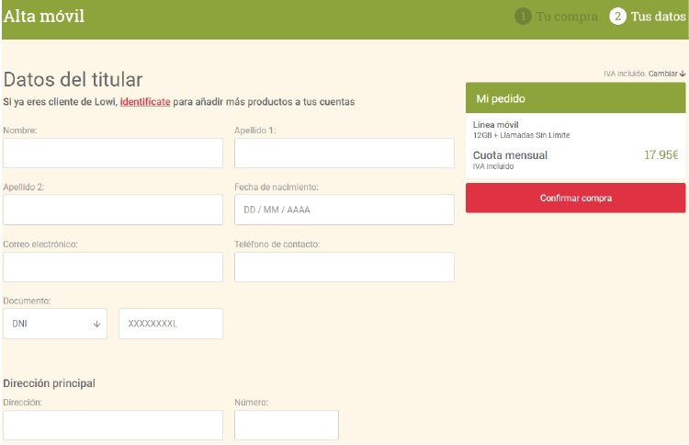
Task: Focus the Correo electrónico field
Action: 113,267
